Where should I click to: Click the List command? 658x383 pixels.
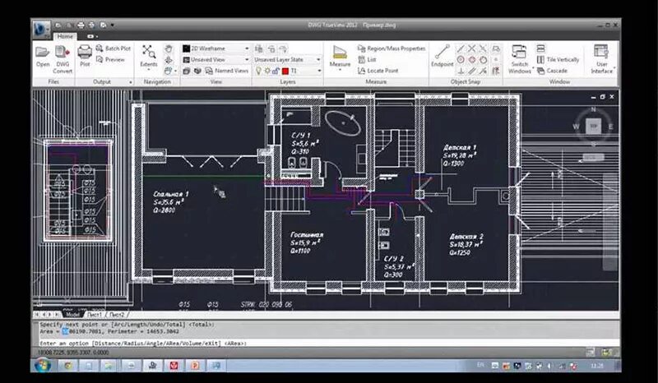point(367,59)
